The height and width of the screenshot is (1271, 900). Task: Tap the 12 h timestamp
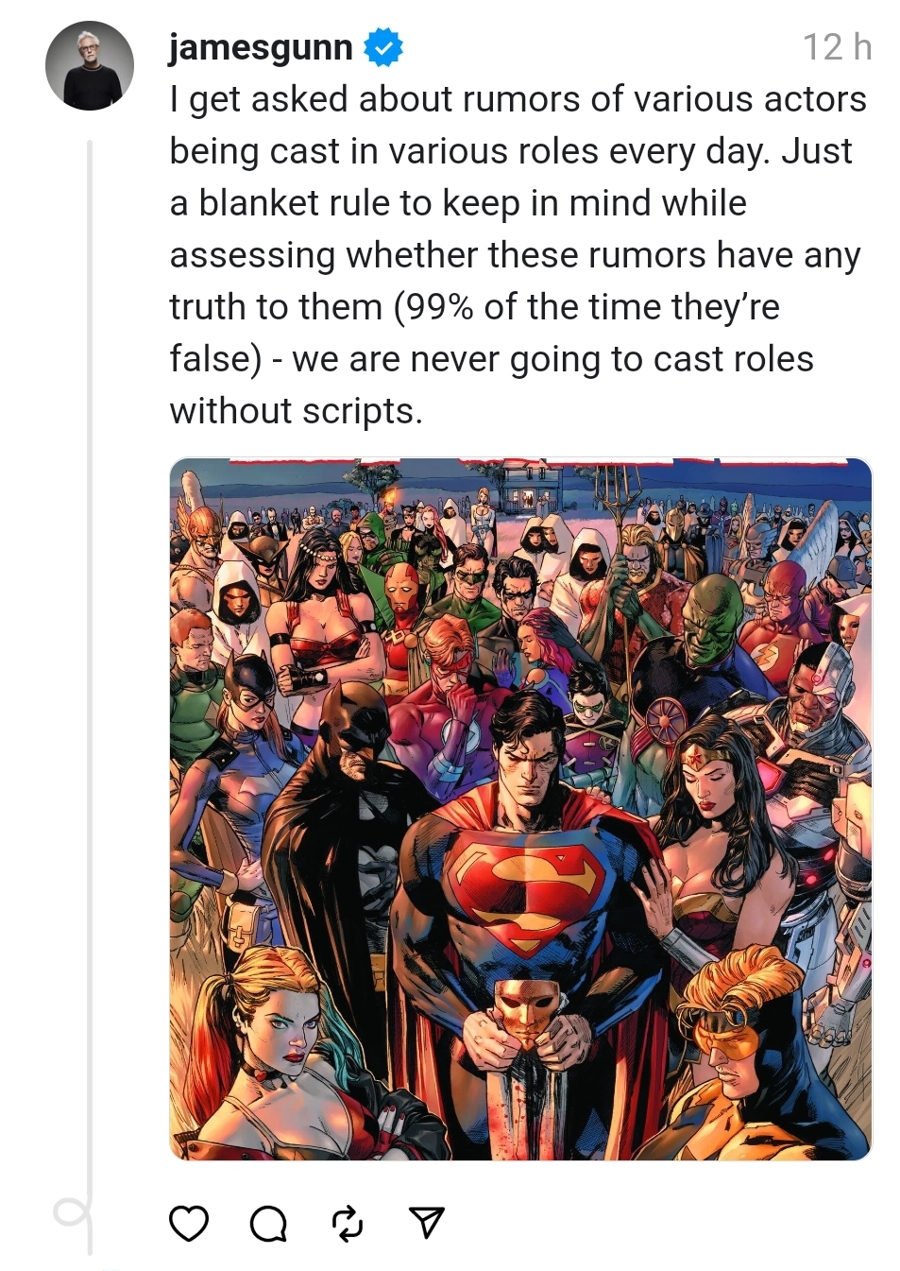[837, 47]
